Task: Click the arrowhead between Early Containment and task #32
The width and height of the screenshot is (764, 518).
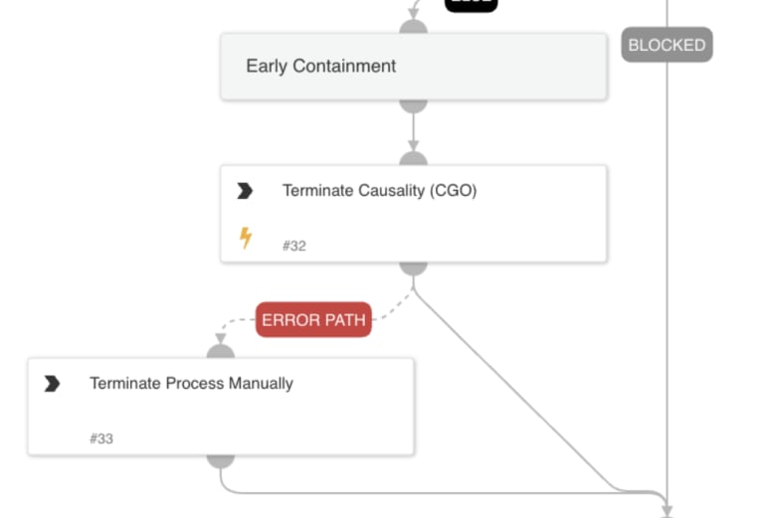Action: (413, 145)
